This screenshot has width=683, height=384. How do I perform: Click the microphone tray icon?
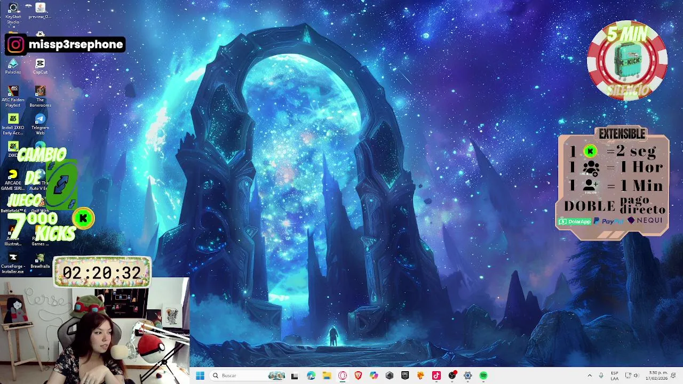tap(601, 375)
